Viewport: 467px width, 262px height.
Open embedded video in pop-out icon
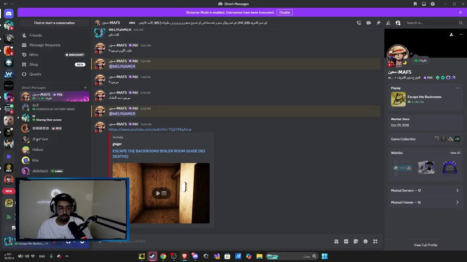click(x=164, y=193)
